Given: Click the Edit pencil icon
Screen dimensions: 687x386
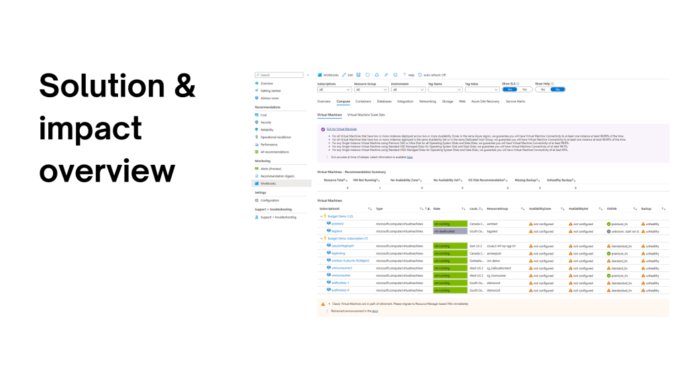Looking at the screenshot, I should [x=343, y=75].
